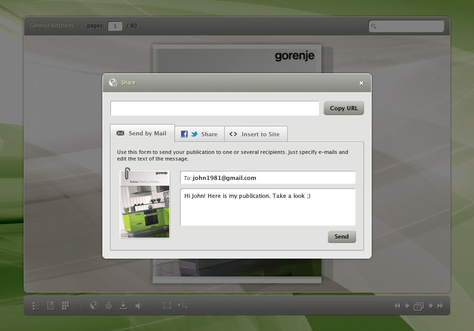This screenshot has width=474, height=331.
Task: Click the Copy URL button
Action: click(x=344, y=108)
